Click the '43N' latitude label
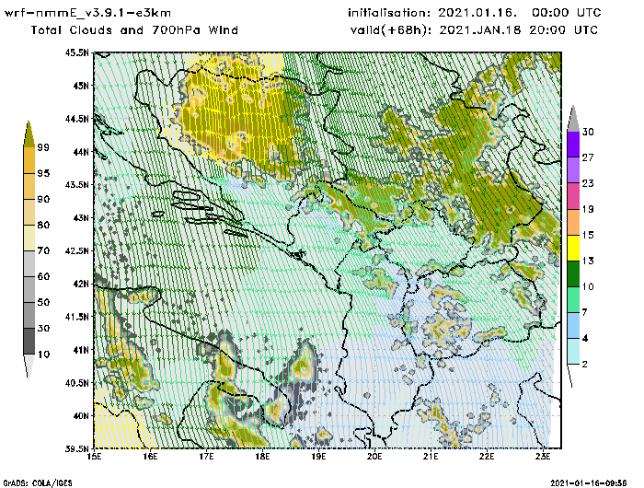644x488 pixels. pos(81,218)
